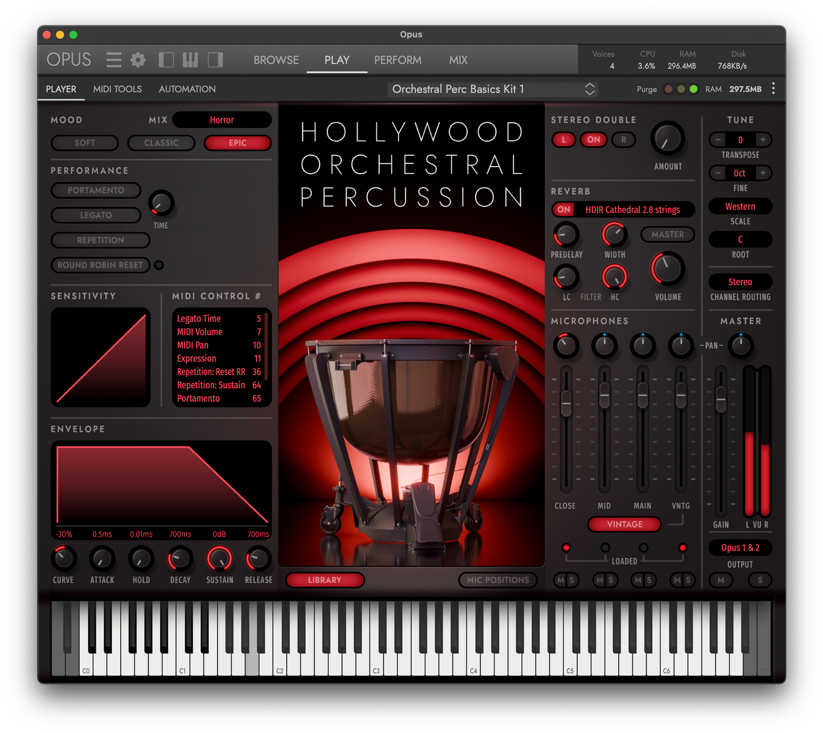Open the hamburger menu next to OPUS logo
The width and height of the screenshot is (823, 733).
pyautogui.click(x=113, y=59)
